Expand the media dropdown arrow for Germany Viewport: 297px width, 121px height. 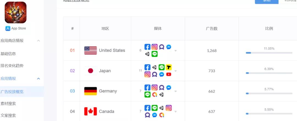pyautogui.click(x=175, y=91)
